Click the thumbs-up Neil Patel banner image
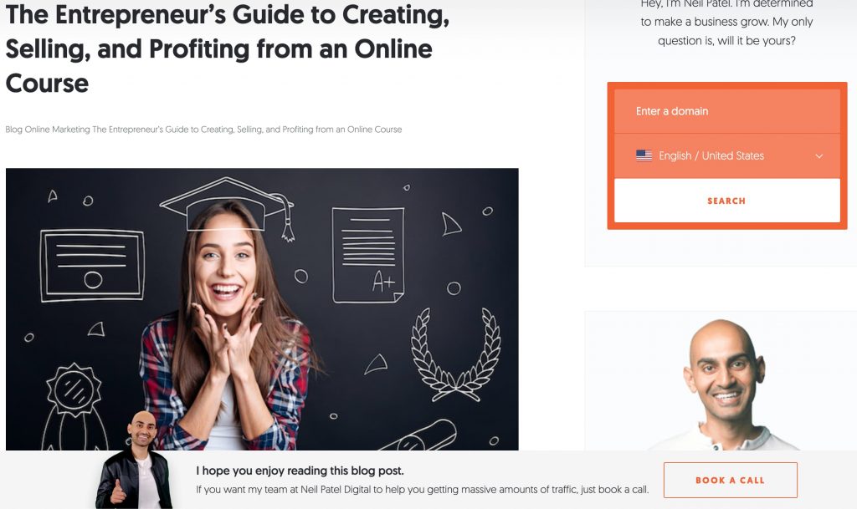Viewport: 857px width, 509px height. [135, 461]
